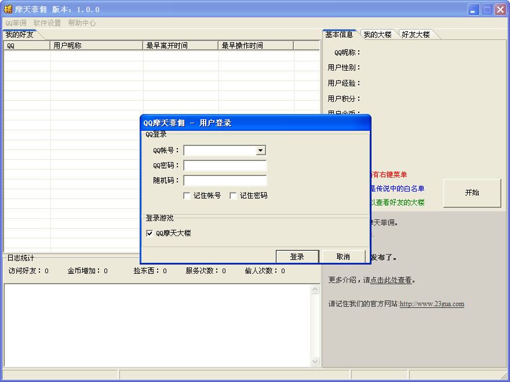This screenshot has height=382, width=510.
Task: Sort the list by the QQ column header
Action: click(27, 46)
